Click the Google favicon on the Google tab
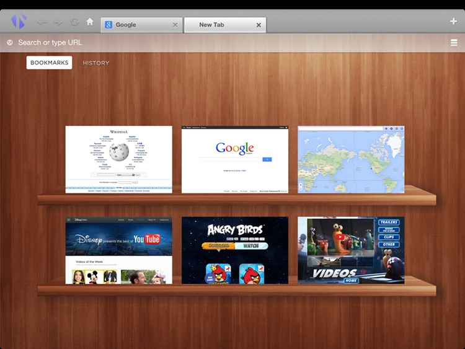 click(x=108, y=25)
